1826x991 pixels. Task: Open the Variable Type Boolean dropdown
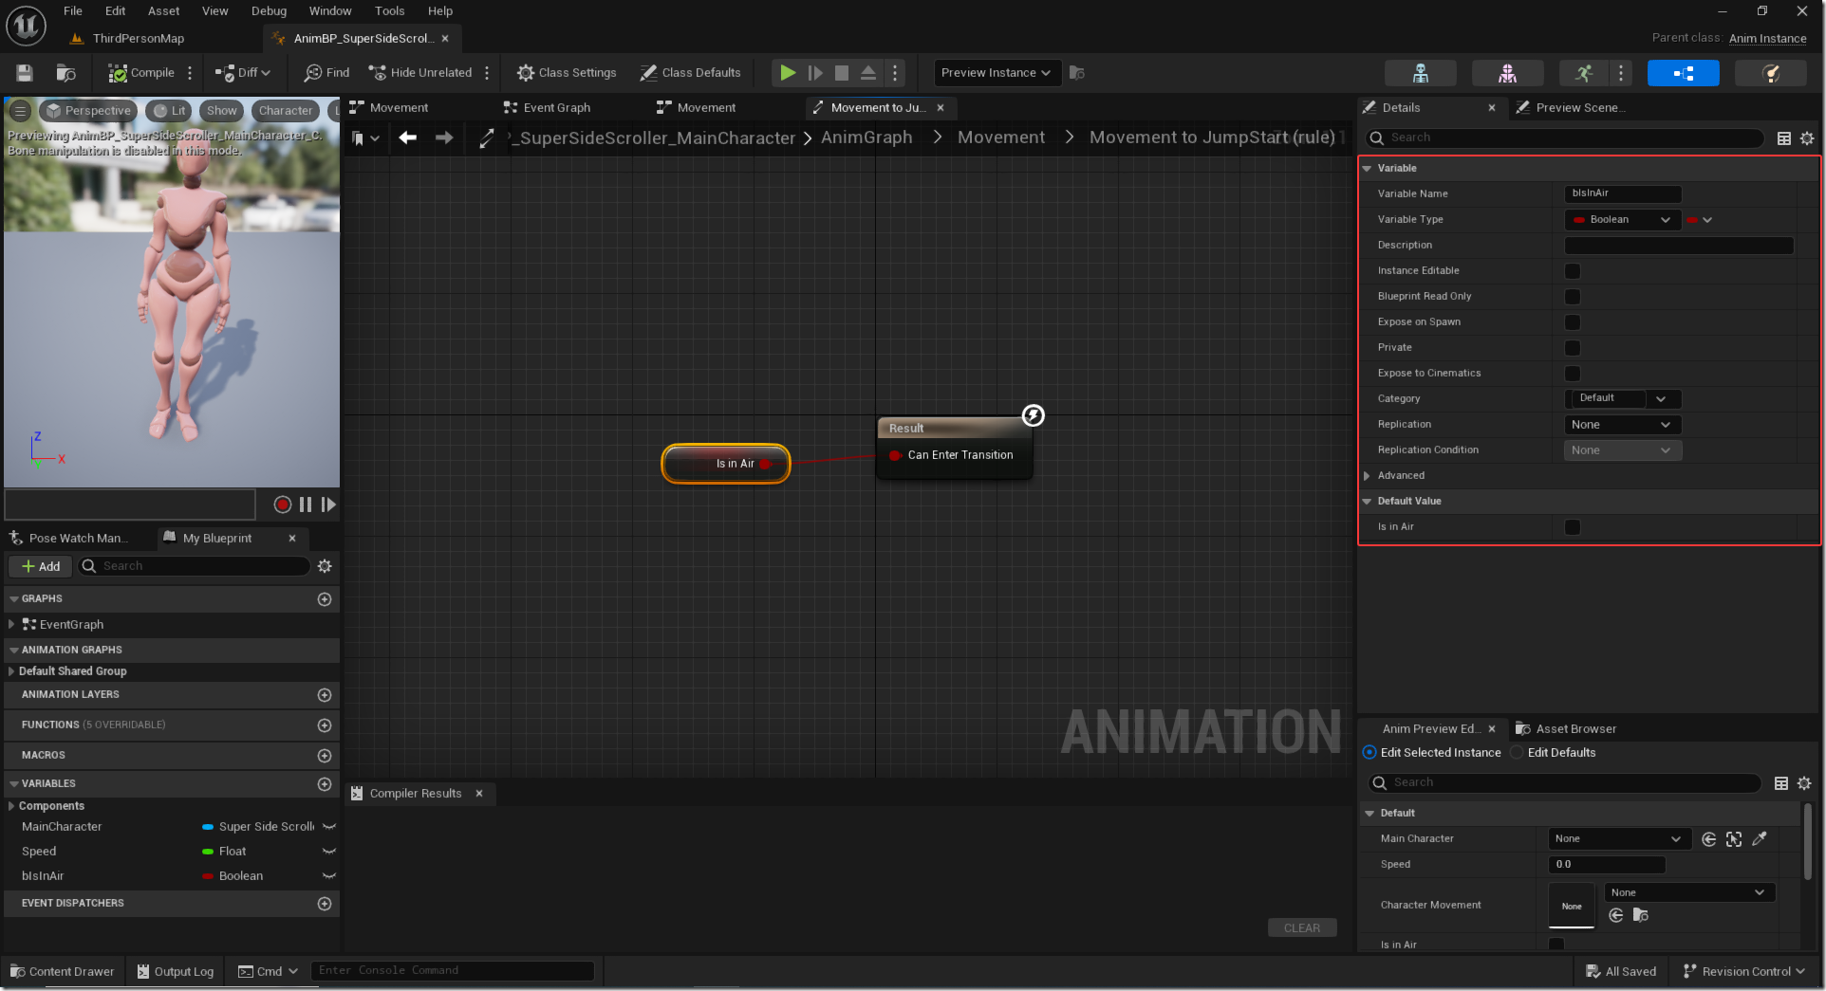[x=1622, y=220]
